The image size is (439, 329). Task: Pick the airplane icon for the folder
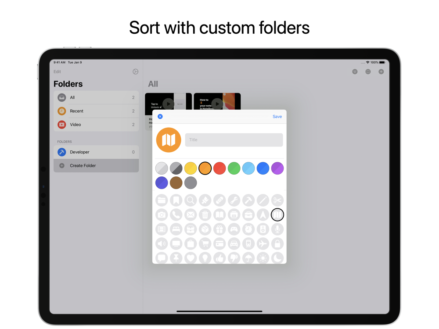(263, 243)
